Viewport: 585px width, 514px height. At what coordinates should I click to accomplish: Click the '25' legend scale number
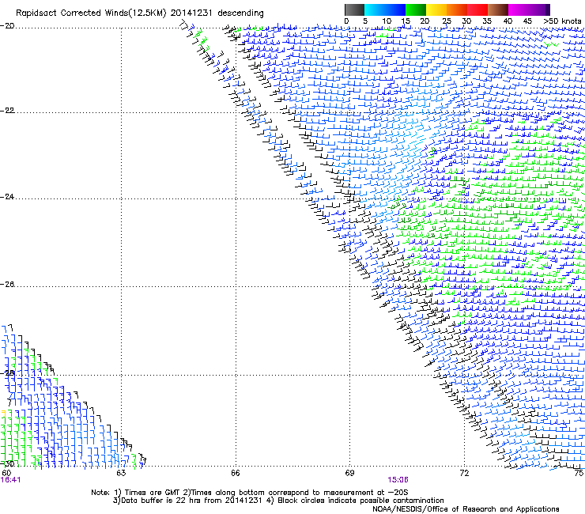(x=447, y=21)
